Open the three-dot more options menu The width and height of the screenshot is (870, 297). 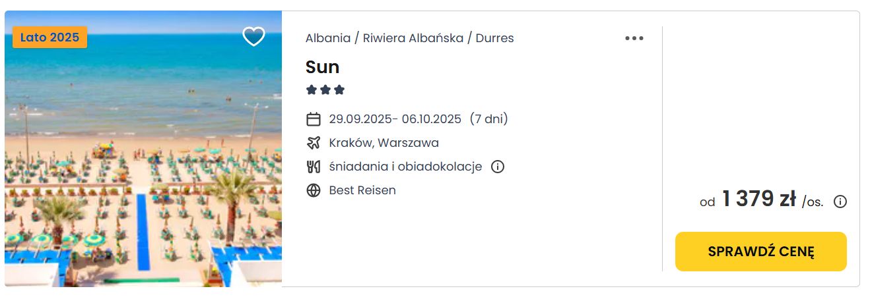[x=634, y=38]
